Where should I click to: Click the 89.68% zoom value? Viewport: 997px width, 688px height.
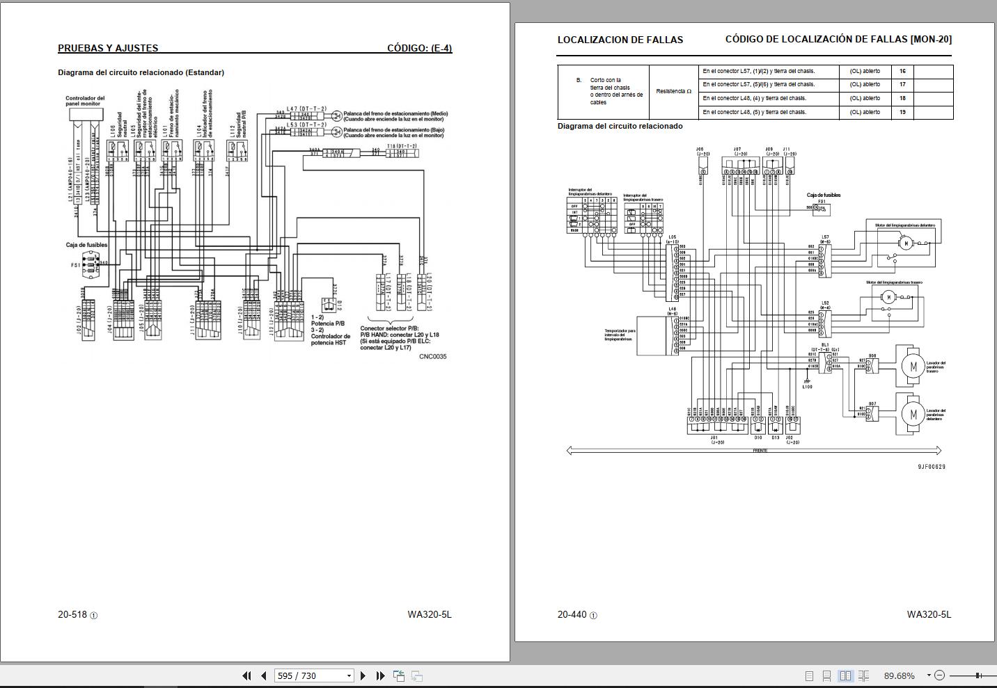click(x=900, y=675)
